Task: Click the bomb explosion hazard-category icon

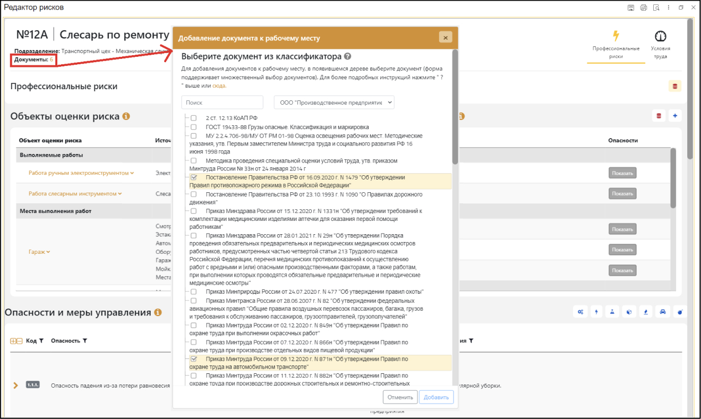Action: [679, 312]
